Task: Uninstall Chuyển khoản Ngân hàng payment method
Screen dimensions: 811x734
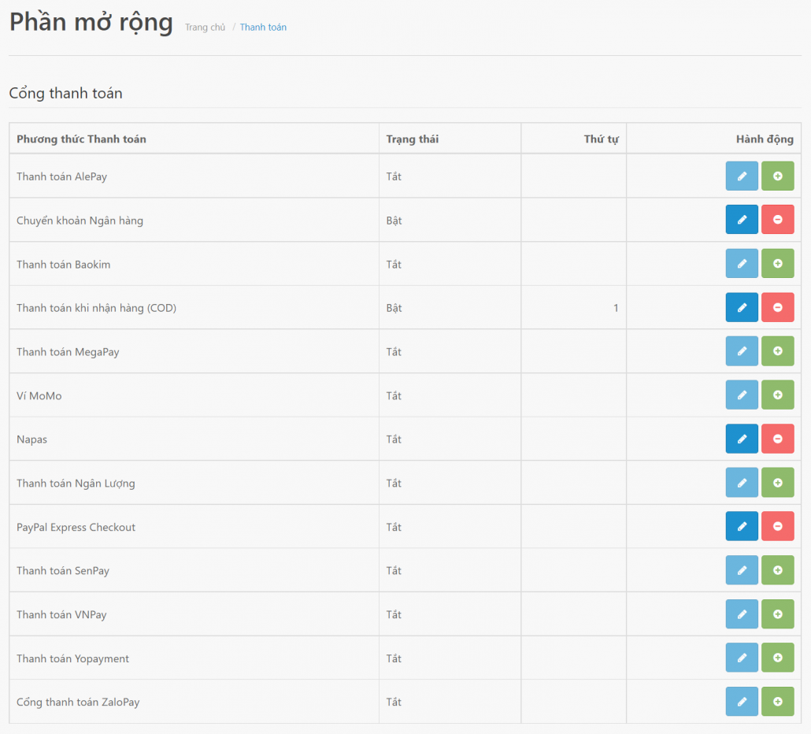Action: click(777, 219)
